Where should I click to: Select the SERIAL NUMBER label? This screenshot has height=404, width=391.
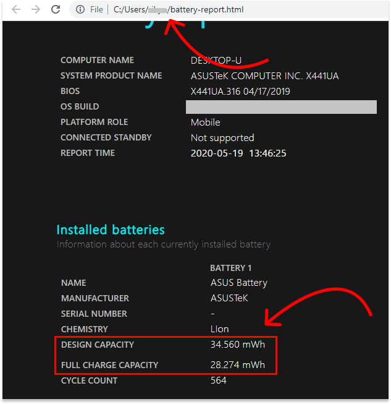pyautogui.click(x=94, y=314)
